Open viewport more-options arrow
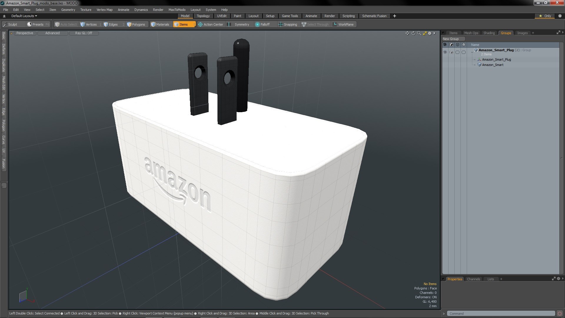The image size is (565, 318). pos(435,33)
